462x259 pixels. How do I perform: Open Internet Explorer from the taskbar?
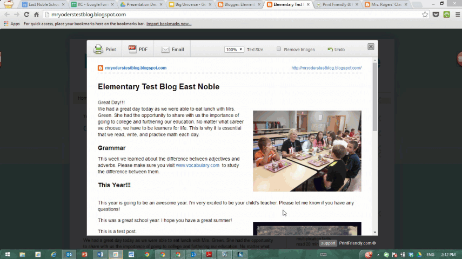53,254
